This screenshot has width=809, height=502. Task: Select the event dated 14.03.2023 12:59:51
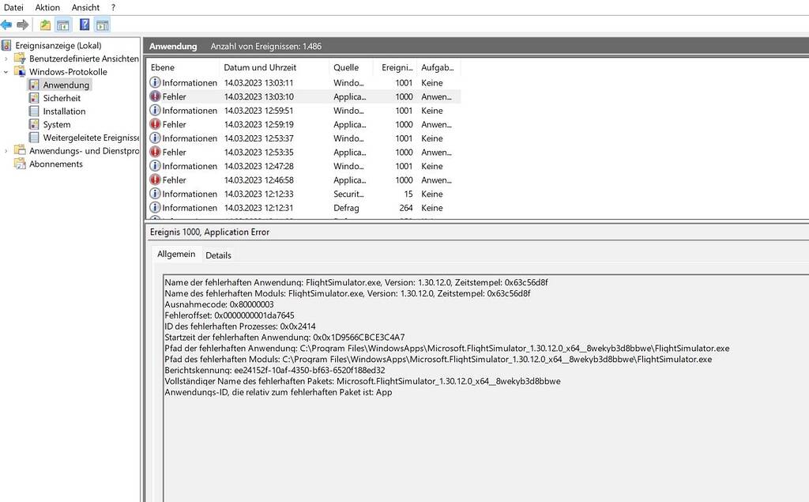pos(304,111)
